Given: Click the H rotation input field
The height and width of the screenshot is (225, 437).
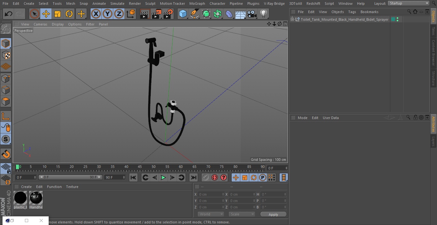Looking at the screenshot, I should coord(274,194).
